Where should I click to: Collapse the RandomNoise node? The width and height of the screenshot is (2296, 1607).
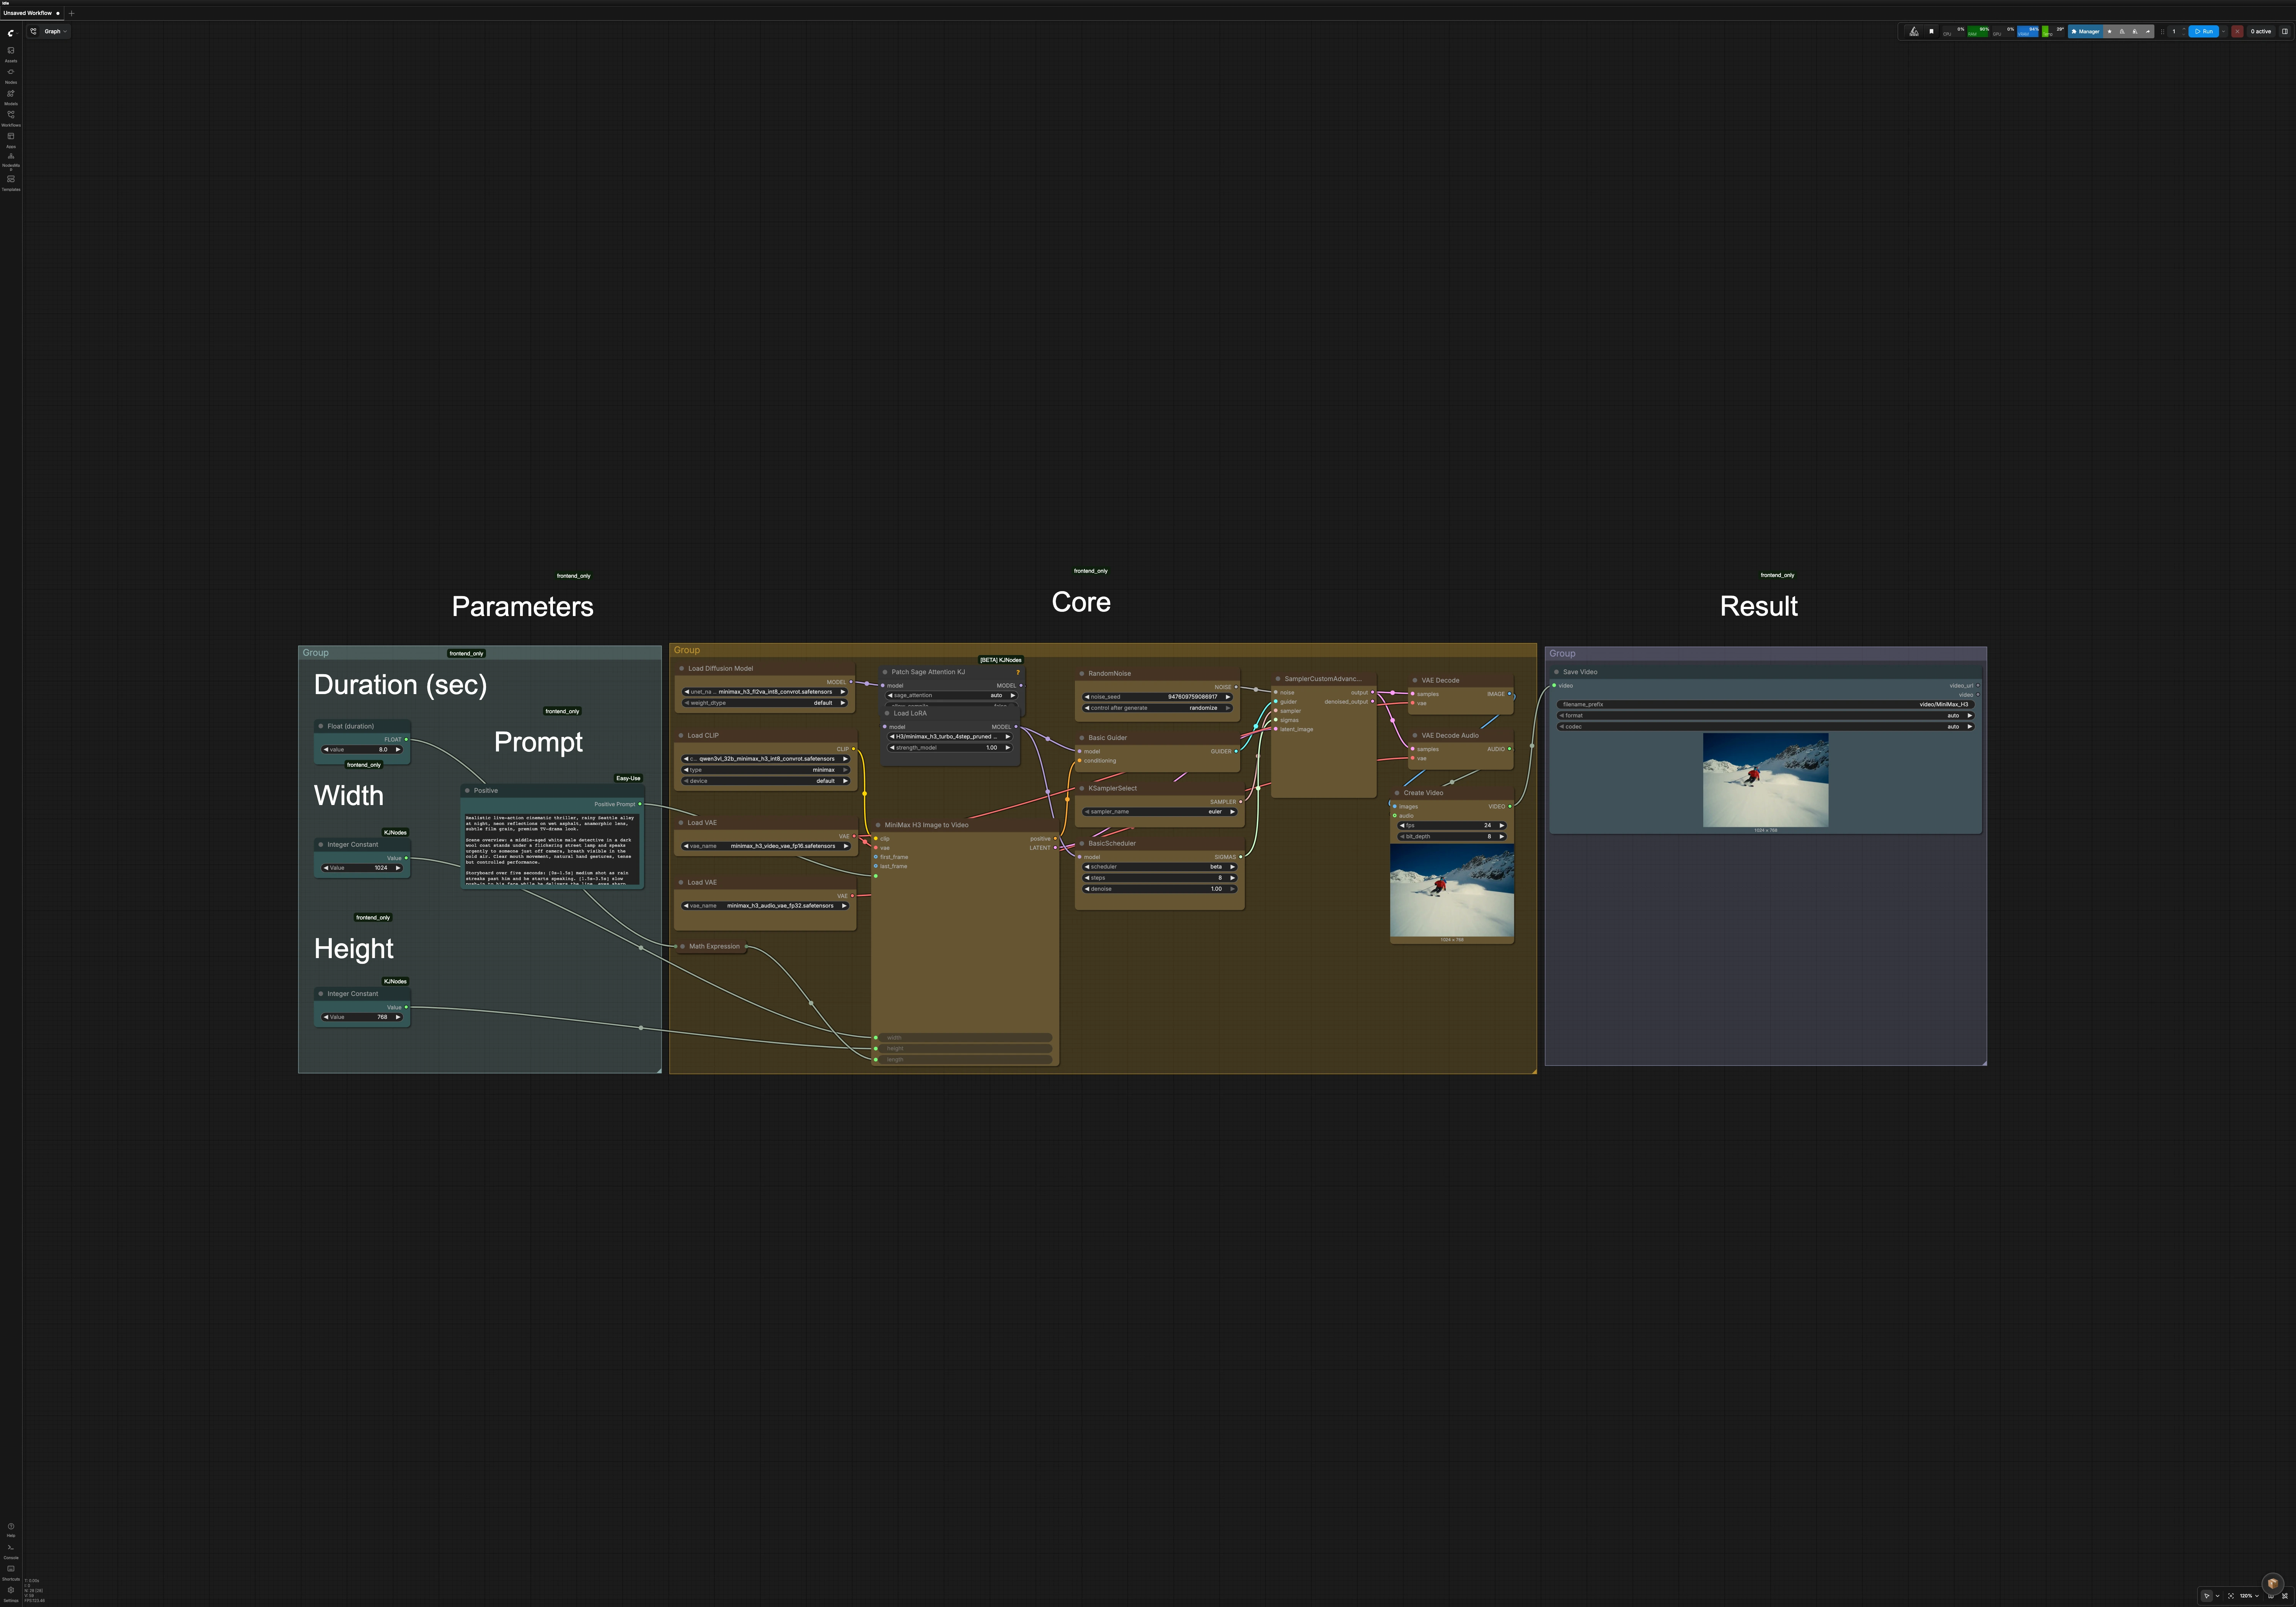coord(1082,674)
